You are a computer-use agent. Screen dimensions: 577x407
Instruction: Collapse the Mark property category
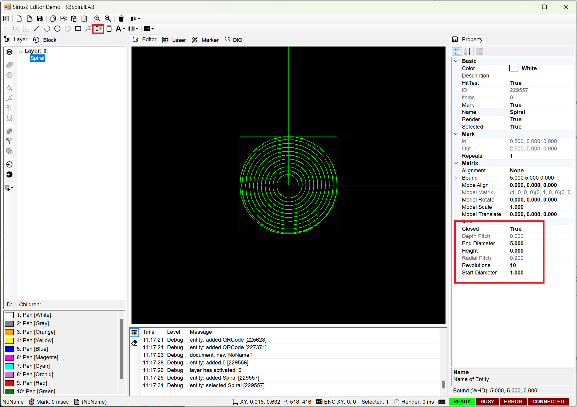click(x=456, y=134)
